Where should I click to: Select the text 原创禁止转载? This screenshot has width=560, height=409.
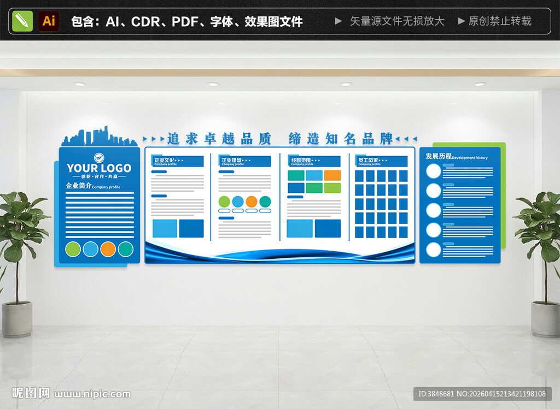[x=500, y=21]
